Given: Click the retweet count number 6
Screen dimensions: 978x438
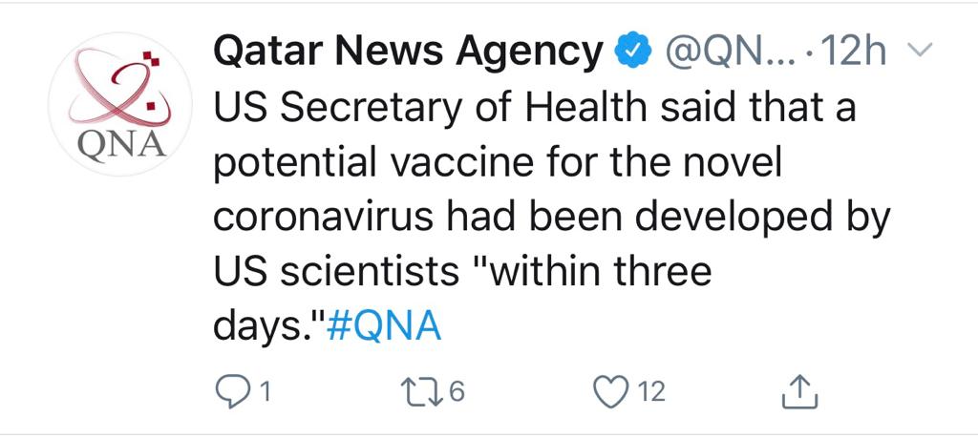Looking at the screenshot, I should pos(457,392).
